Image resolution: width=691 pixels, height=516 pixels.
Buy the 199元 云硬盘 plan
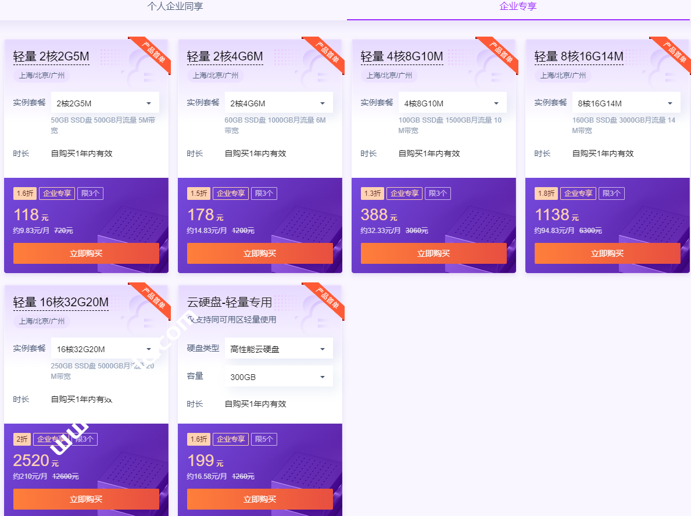click(260, 499)
